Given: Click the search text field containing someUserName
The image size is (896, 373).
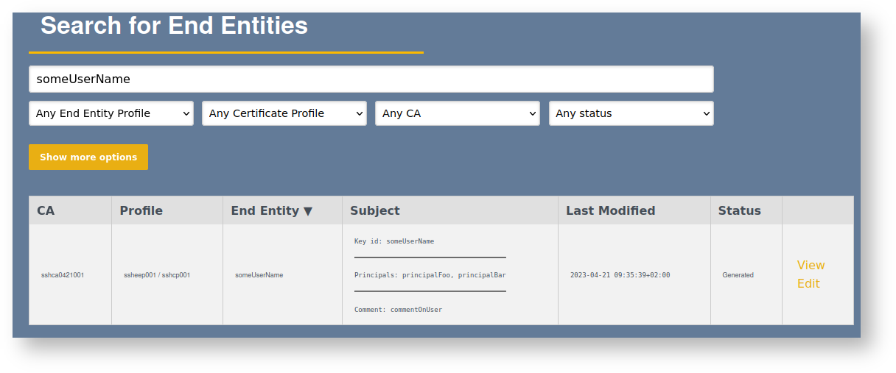Looking at the screenshot, I should point(371,79).
